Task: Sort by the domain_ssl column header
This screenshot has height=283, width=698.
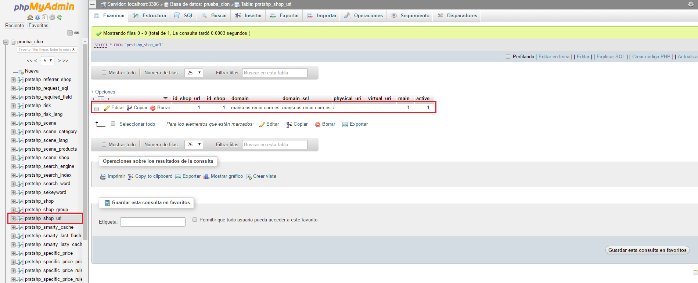Action: coord(295,98)
